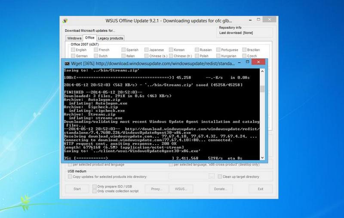
Task: Tick the French language checkbox
Action: (96, 50)
